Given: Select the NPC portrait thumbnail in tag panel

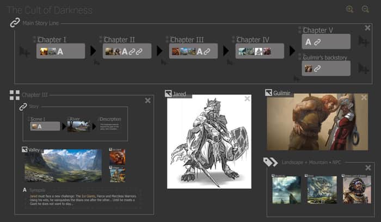Looking at the screenshot, I should click(x=357, y=190).
